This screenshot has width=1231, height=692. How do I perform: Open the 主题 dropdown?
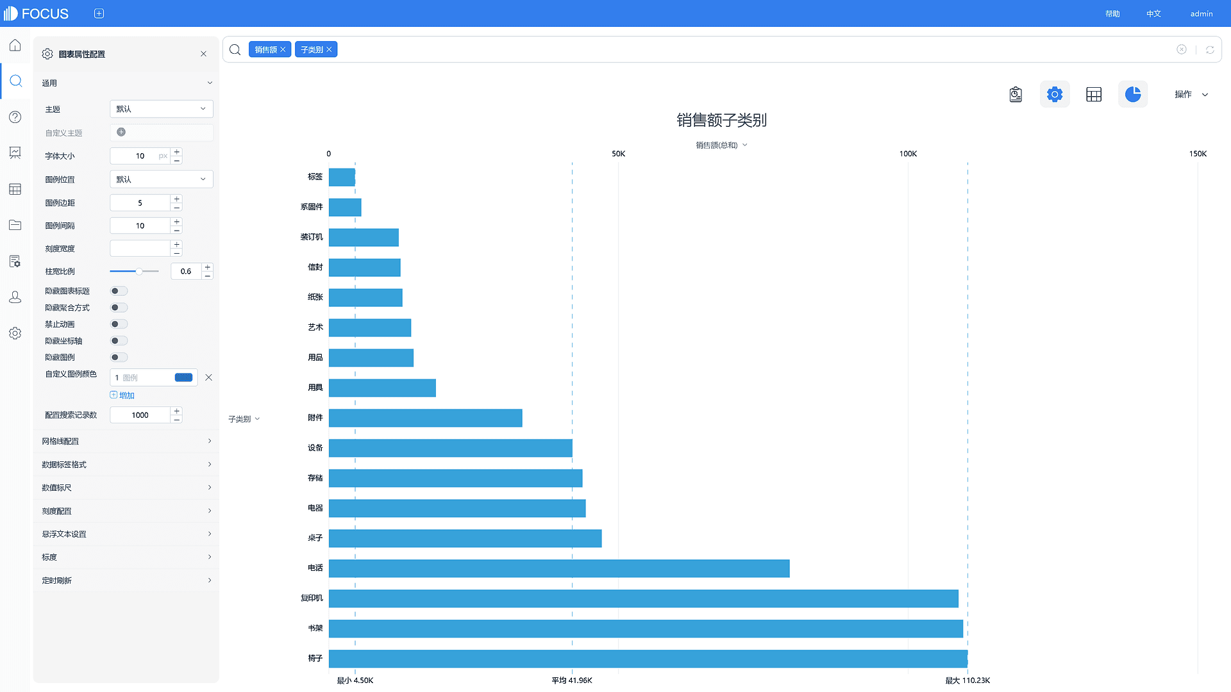coord(162,109)
